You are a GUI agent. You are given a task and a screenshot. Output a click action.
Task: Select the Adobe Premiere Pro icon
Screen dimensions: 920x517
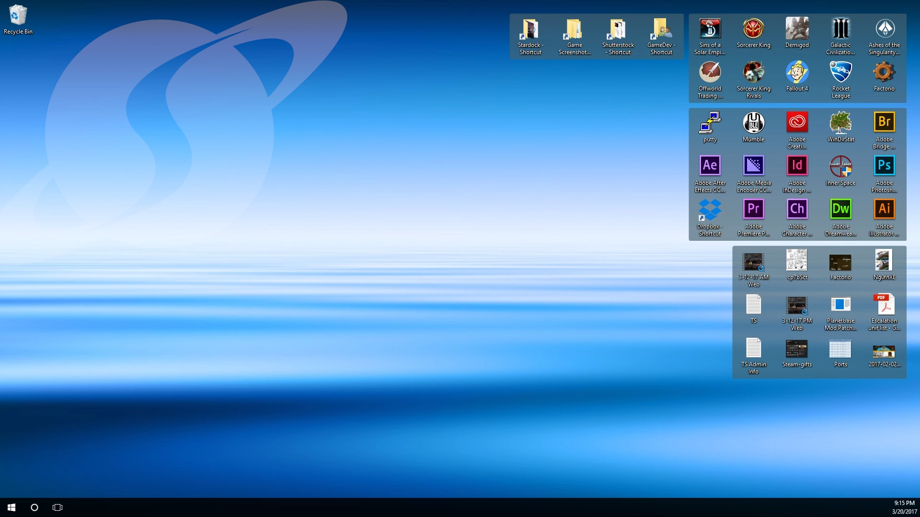[753, 210]
